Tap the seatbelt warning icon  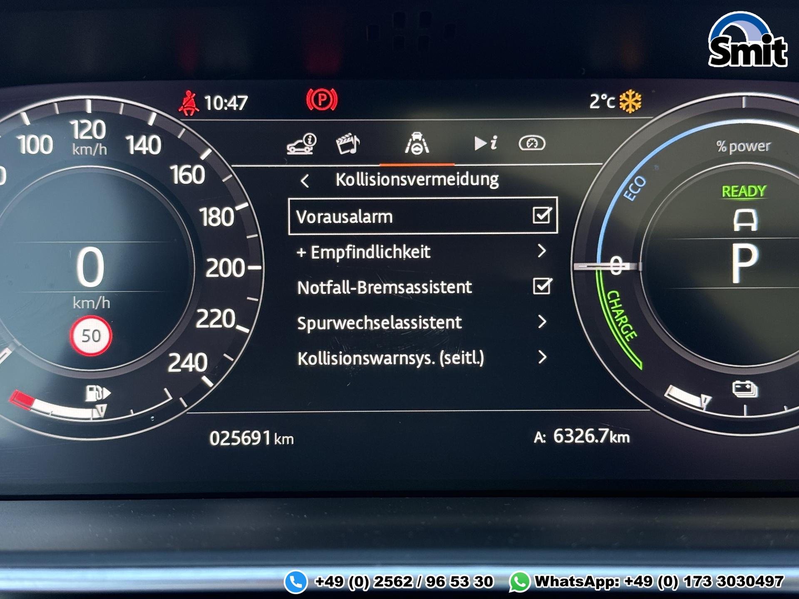(x=189, y=103)
